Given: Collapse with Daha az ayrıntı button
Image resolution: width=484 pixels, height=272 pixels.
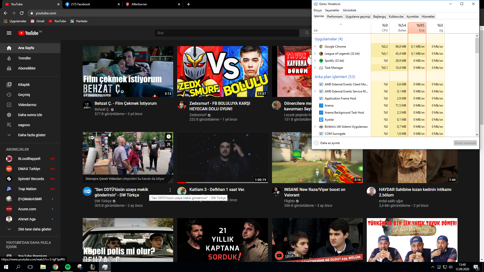Looking at the screenshot, I should 327,143.
